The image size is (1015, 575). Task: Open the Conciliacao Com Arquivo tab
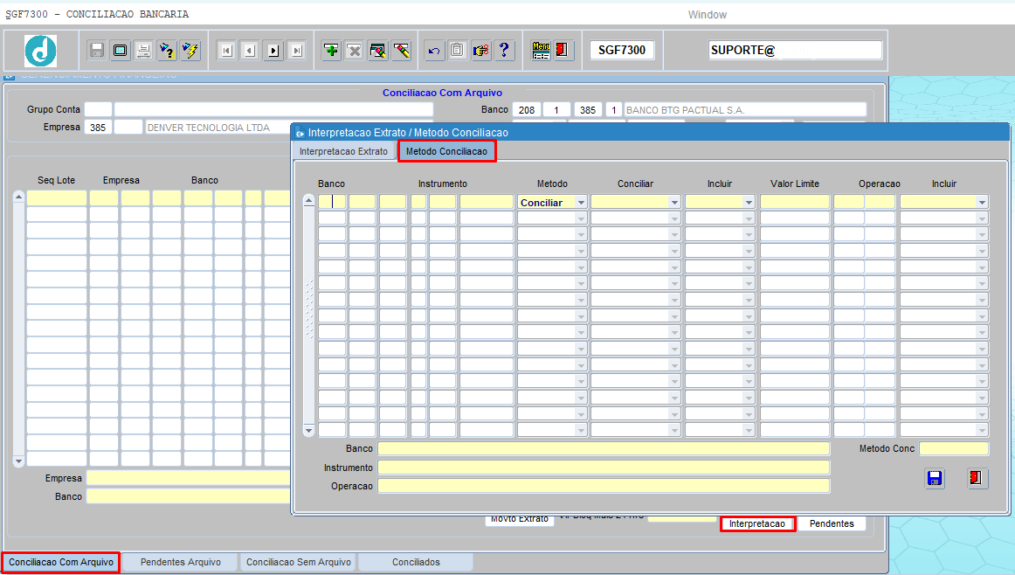(61, 562)
